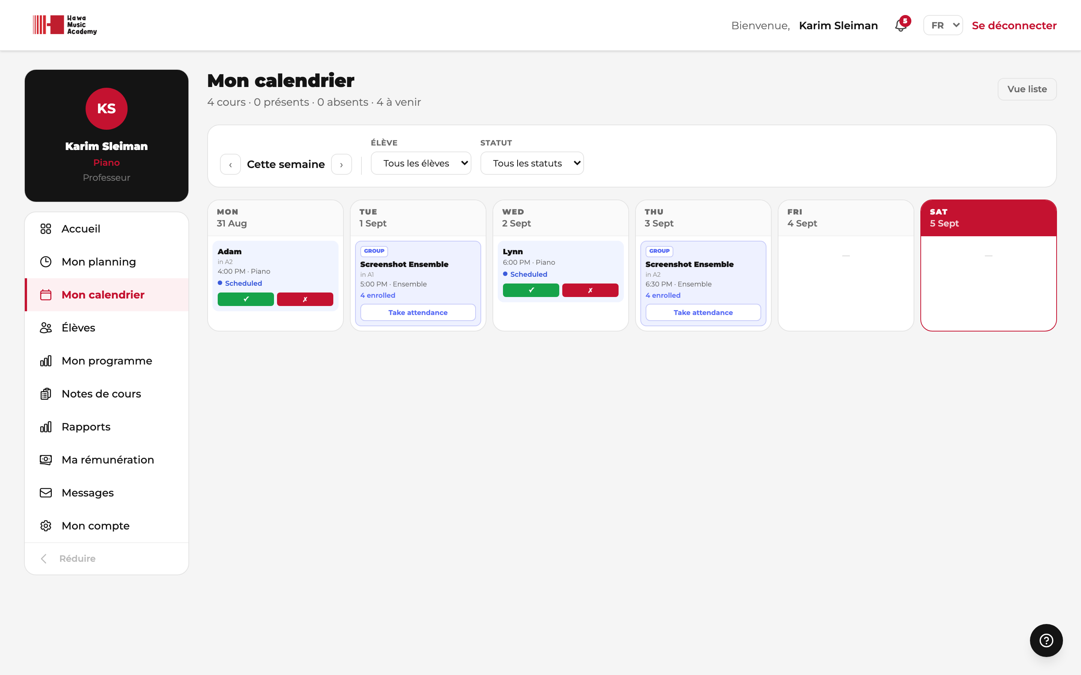
Task: Select the SAT 5 Sept day column
Action: click(x=988, y=265)
